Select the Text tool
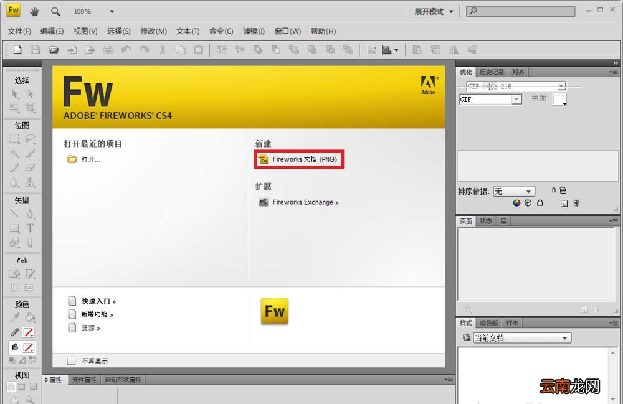Screen dimensions: 623x404 pyautogui.click(x=30, y=228)
